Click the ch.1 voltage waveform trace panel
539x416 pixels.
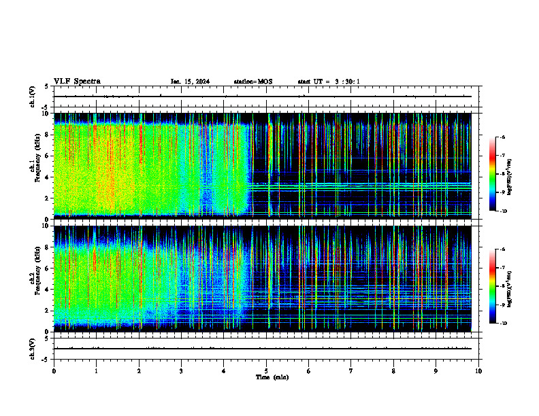266,97
